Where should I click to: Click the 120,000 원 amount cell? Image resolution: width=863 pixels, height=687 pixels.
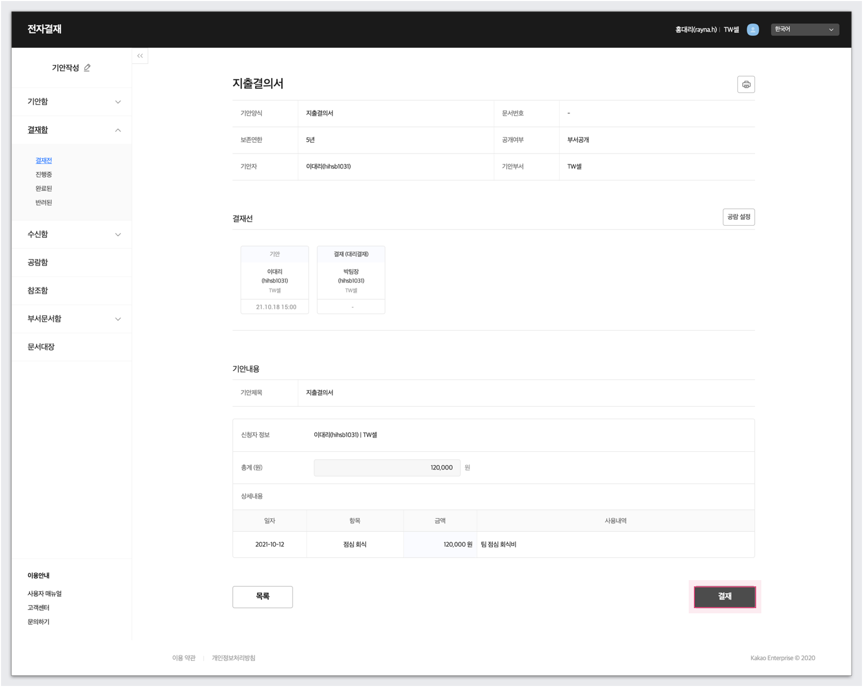click(440, 544)
